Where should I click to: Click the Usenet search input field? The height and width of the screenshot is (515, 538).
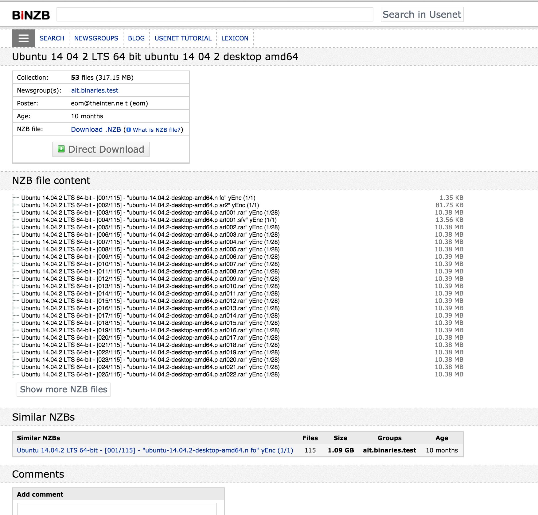(x=215, y=14)
